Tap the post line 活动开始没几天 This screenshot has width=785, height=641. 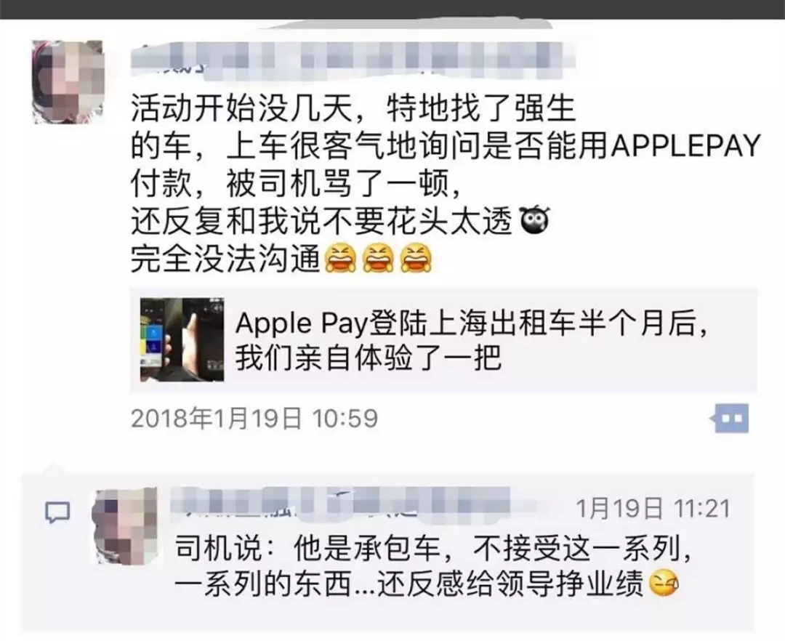(353, 108)
